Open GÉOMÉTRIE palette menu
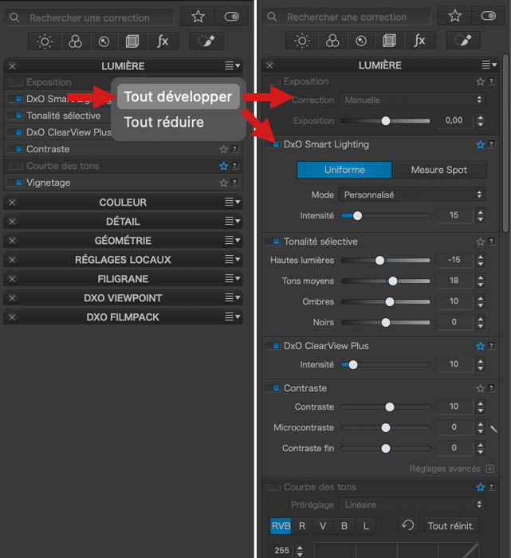The width and height of the screenshot is (511, 558). point(233,241)
